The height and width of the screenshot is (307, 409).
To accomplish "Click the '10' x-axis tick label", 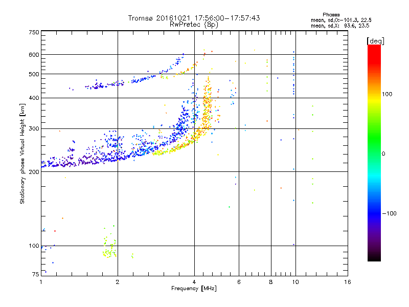I will click(x=296, y=282).
